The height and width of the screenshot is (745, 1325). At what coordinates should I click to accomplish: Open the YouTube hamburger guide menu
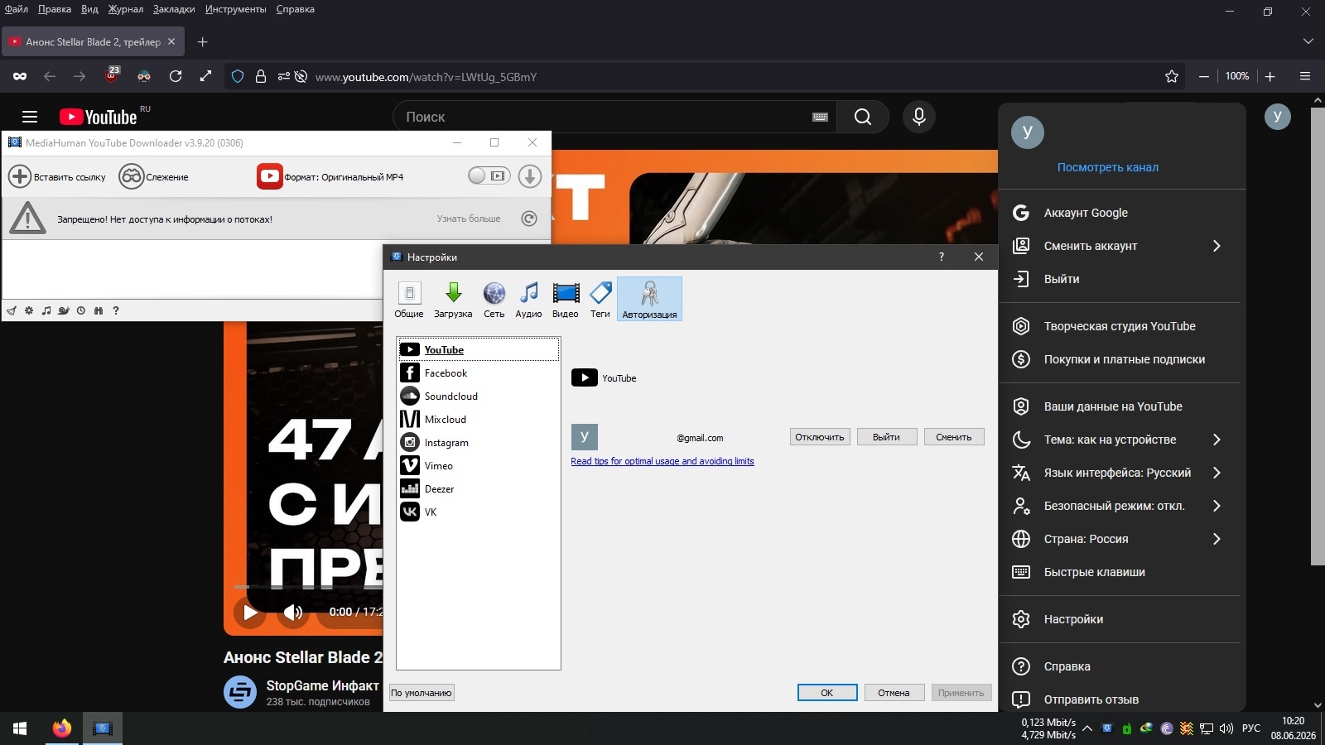(30, 117)
